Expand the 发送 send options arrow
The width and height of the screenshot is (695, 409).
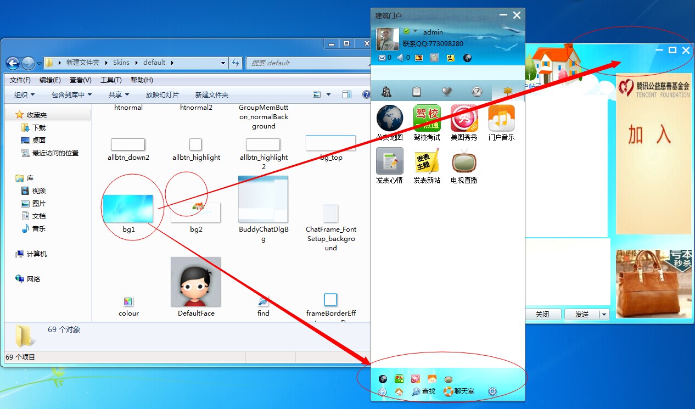point(604,315)
